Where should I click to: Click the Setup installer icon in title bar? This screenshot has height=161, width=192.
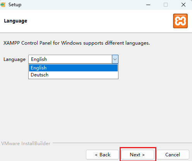click(3, 5)
